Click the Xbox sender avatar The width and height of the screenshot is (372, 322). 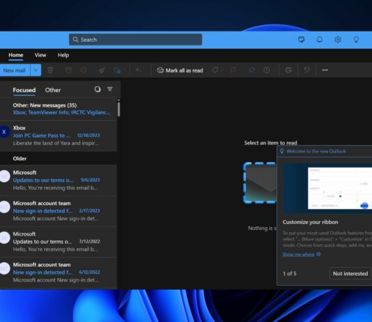pos(4,132)
